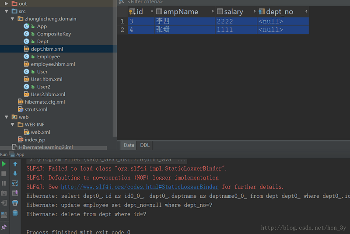Select Dept class in project tree
The width and height of the screenshot is (350, 234).
[x=42, y=42]
